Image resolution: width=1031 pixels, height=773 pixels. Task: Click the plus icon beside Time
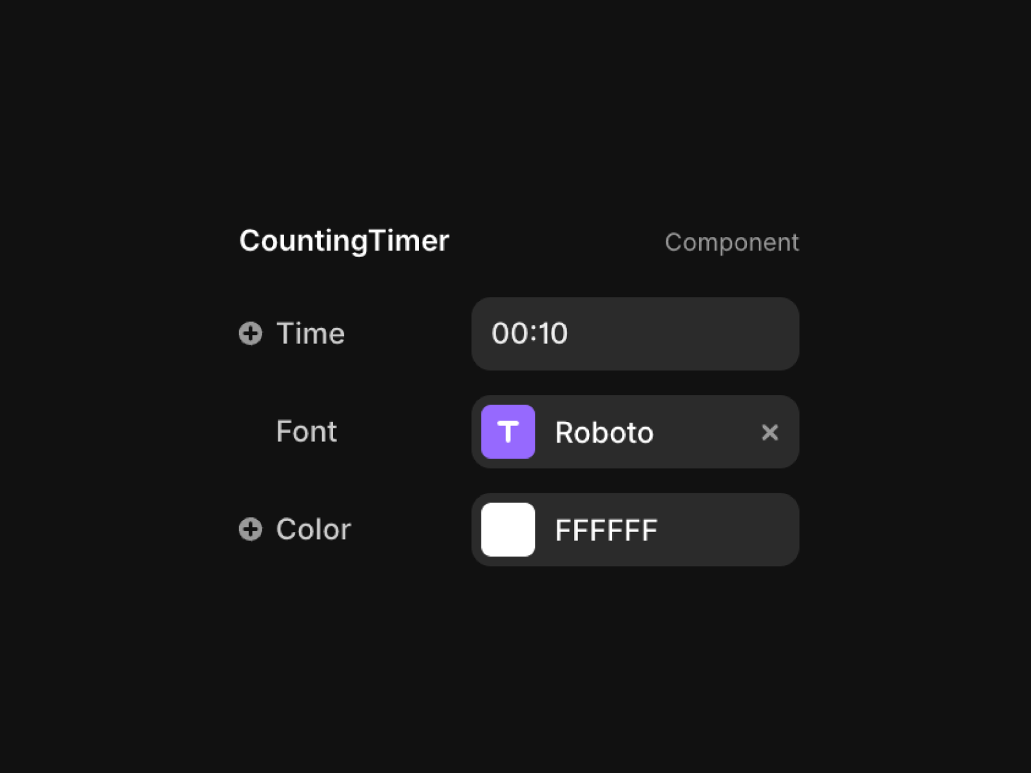(250, 334)
